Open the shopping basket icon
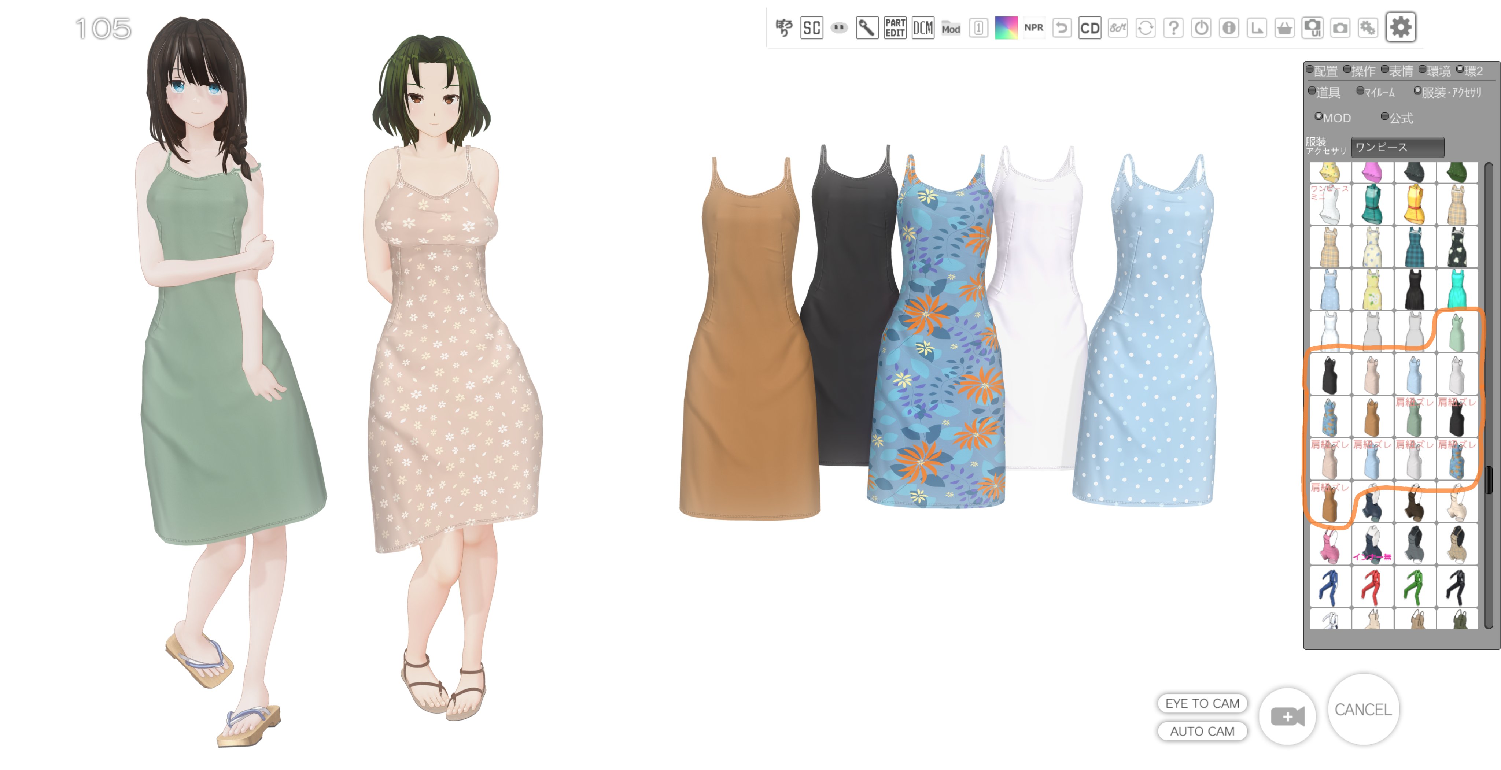 tap(1284, 27)
